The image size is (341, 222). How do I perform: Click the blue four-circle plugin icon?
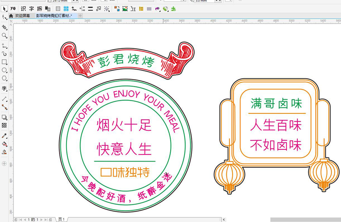[66, 9]
